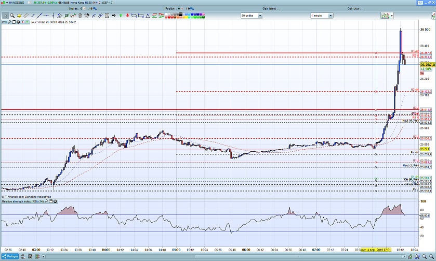Screen dimensions: 436x261
Task: Click the RSI panel window icon
Action: [x=51, y=201]
